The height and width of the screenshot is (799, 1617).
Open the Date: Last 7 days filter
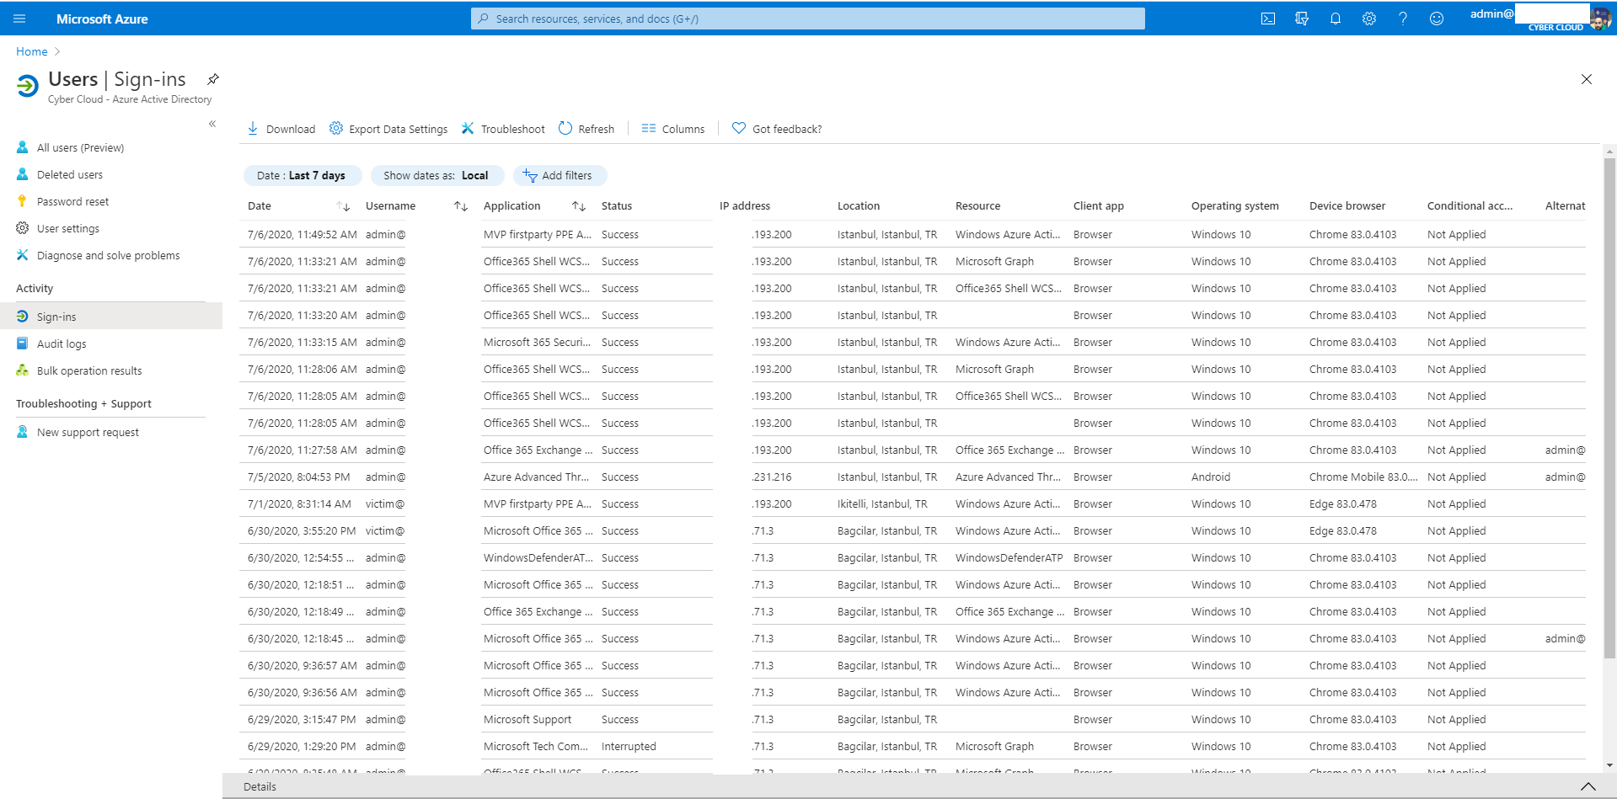coord(302,175)
